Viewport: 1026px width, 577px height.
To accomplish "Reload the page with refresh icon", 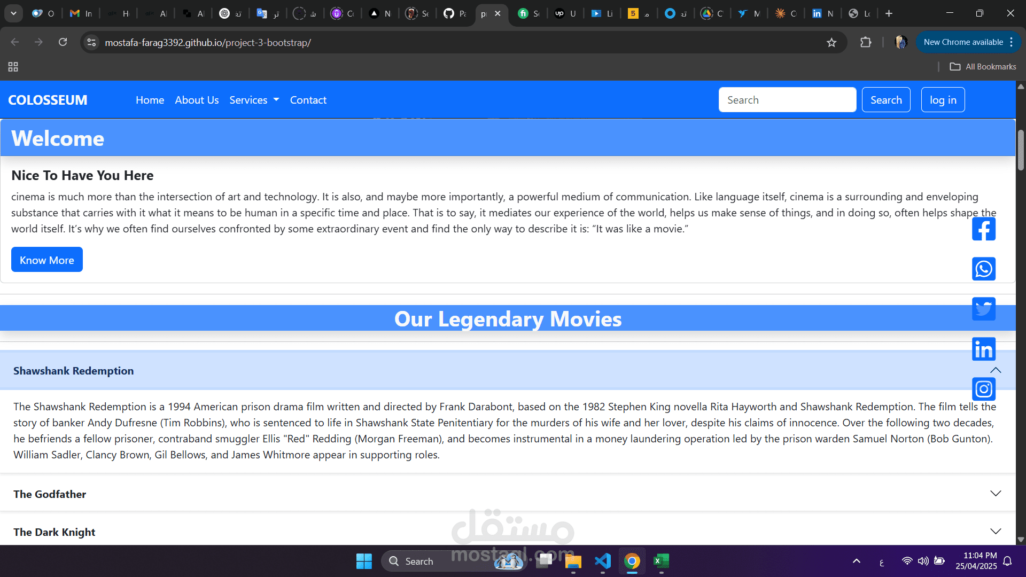I will coord(63,42).
